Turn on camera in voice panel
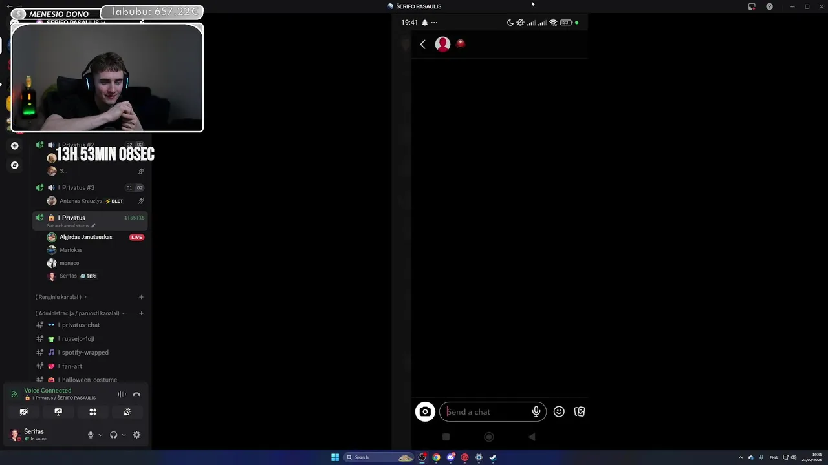This screenshot has height=465, width=828. click(23, 412)
